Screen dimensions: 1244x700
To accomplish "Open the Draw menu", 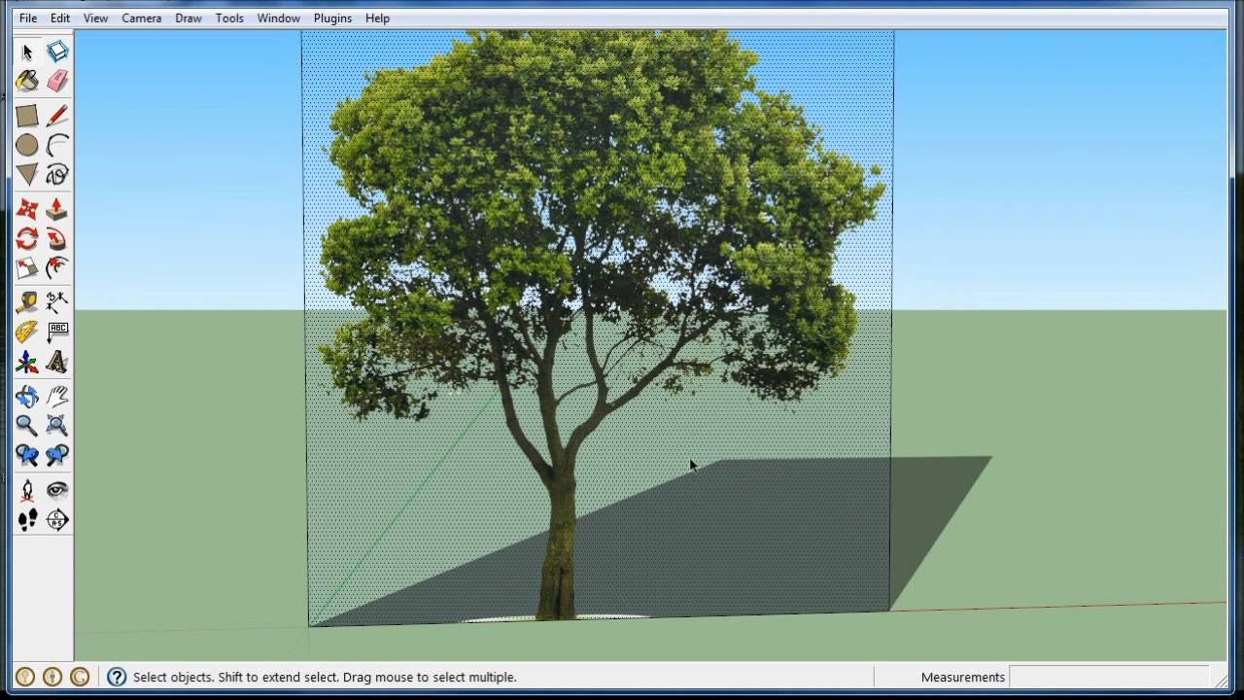I will pyautogui.click(x=189, y=17).
